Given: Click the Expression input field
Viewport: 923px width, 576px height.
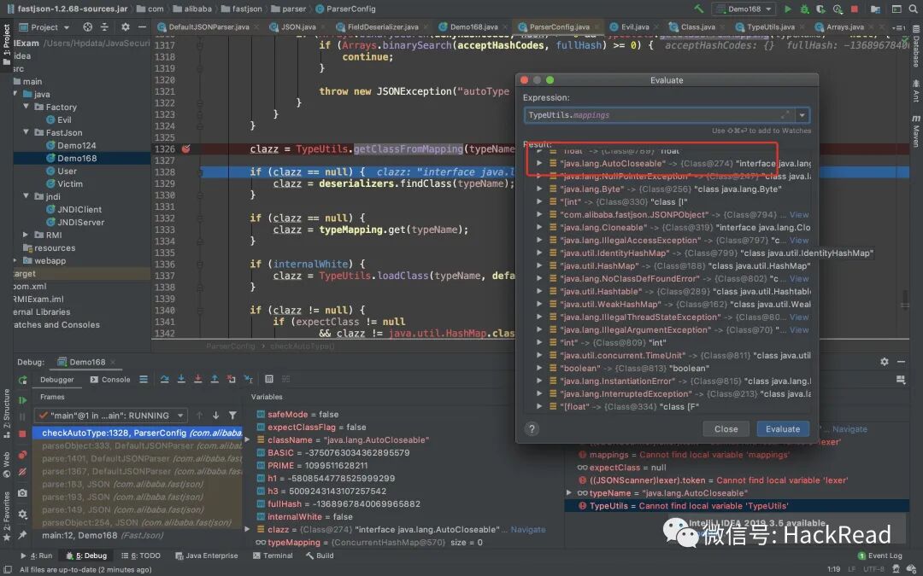Looking at the screenshot, I should point(659,115).
